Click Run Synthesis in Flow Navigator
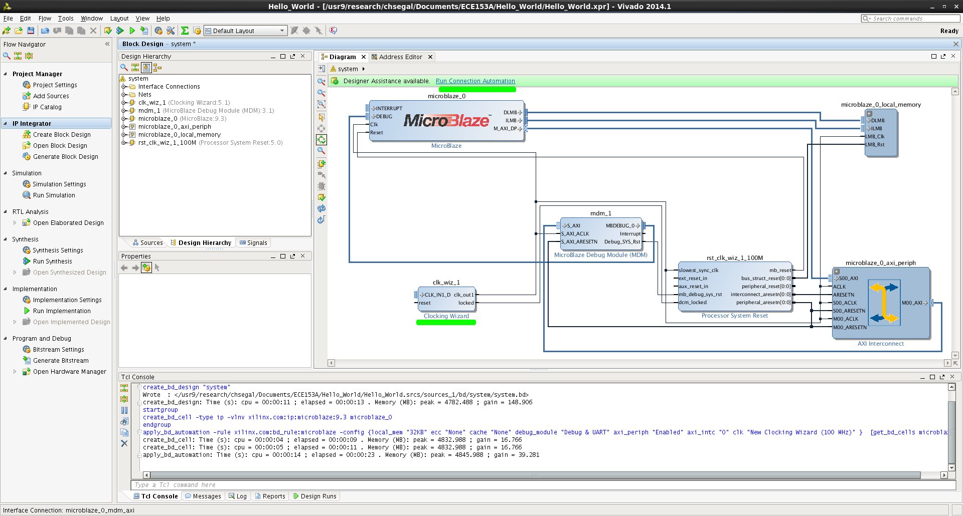963x516 pixels. tap(53, 262)
